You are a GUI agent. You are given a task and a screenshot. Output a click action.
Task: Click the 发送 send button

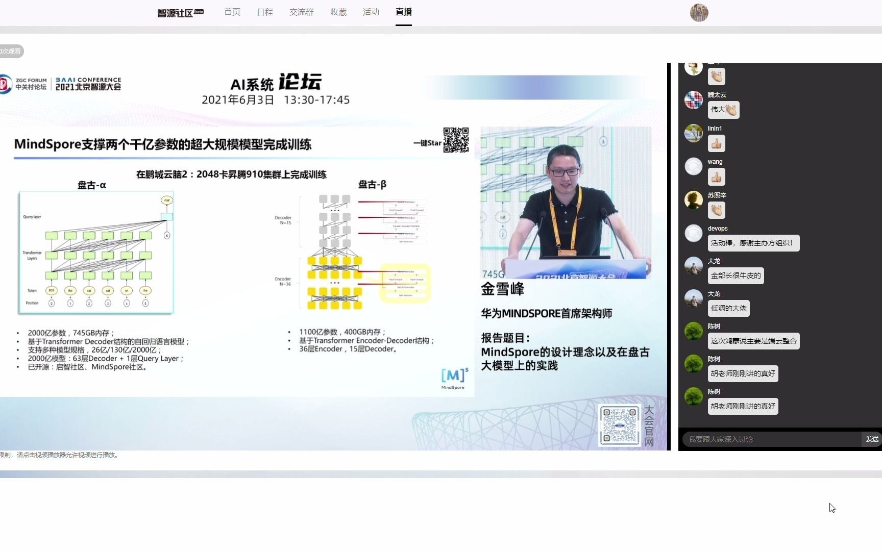872,439
